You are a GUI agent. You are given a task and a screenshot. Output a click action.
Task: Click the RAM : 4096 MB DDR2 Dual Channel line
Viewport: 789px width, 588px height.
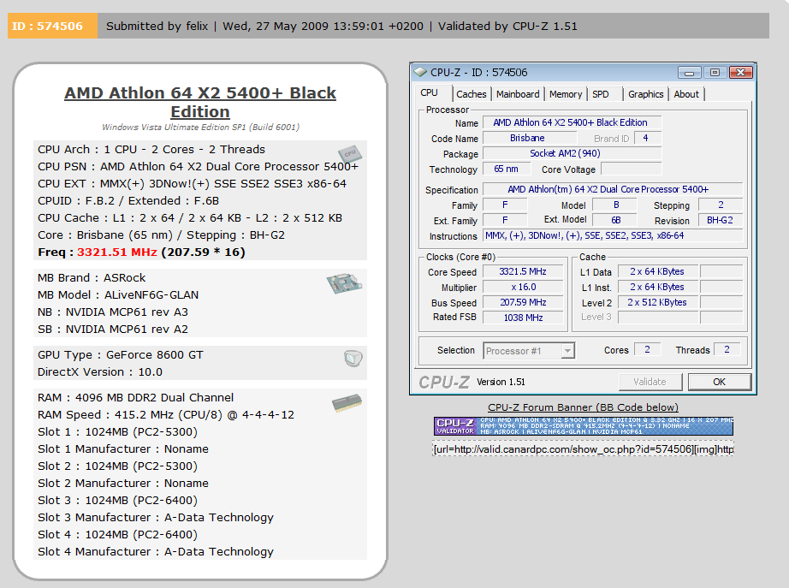pyautogui.click(x=136, y=398)
